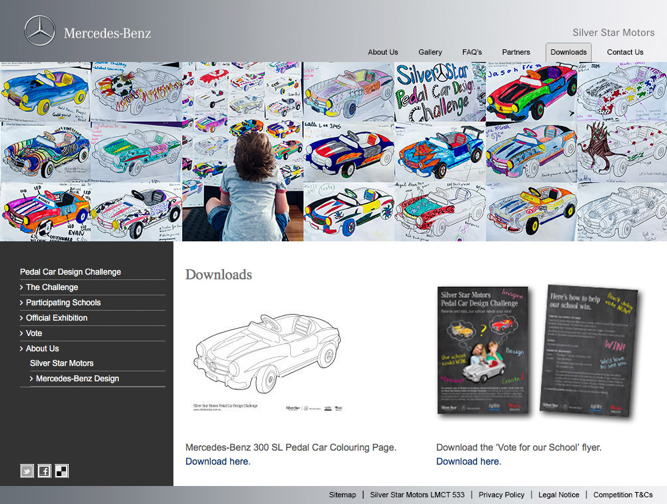
Task: Download the colouring page via Download here
Action: 218,461
